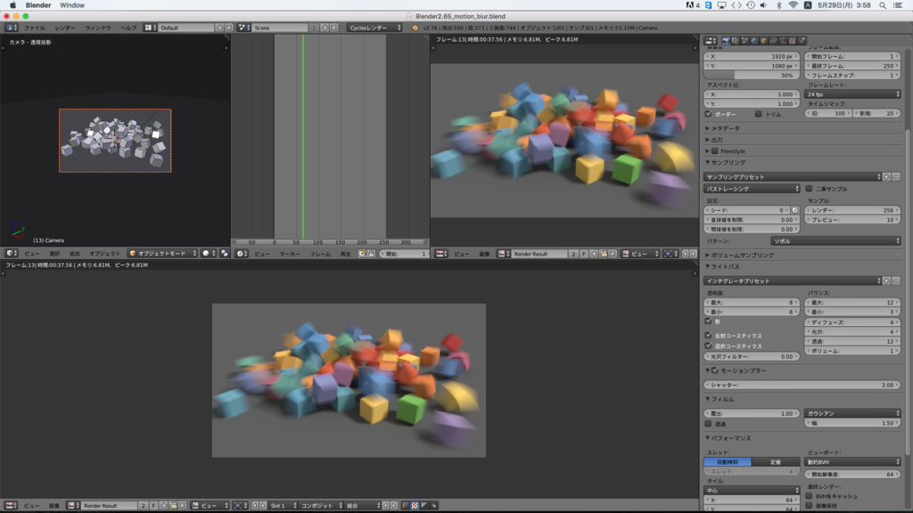
Task: Enable the Freestyle checkbox
Action: (715, 151)
